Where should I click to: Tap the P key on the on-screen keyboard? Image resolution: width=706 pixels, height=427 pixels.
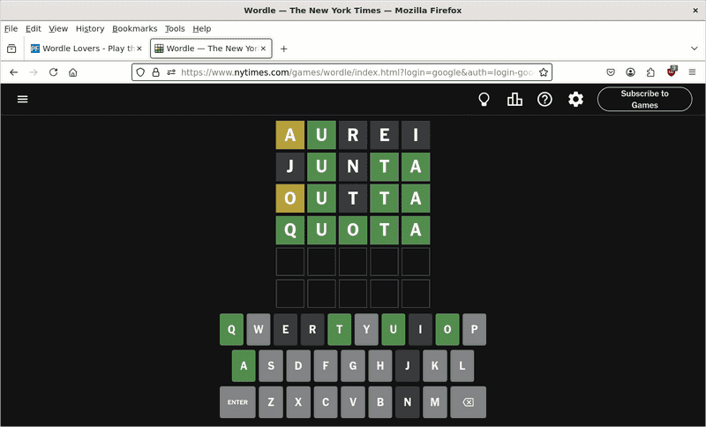[x=474, y=329]
